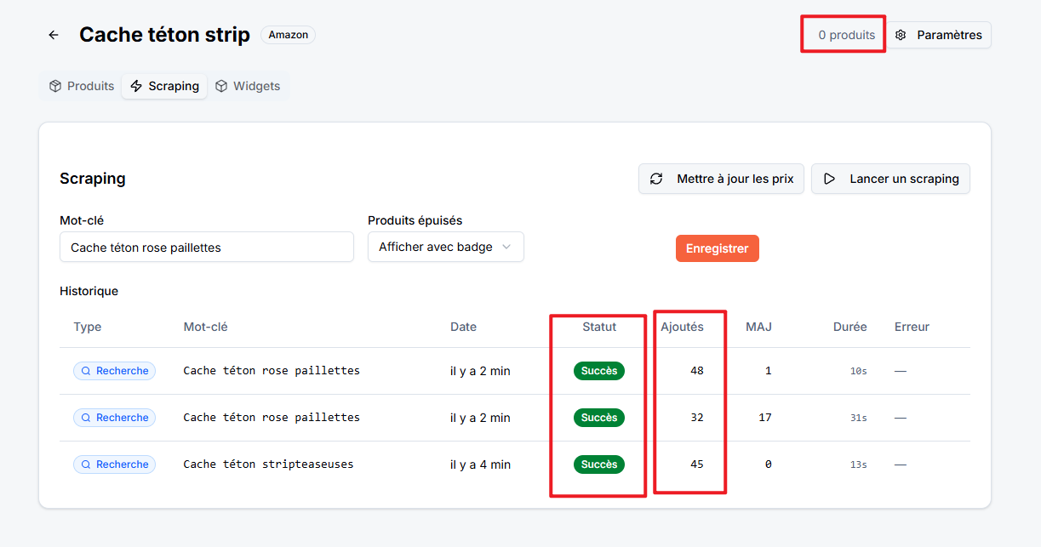Viewport: 1041px width, 547px height.
Task: Open the Paramètres button
Action: point(940,35)
